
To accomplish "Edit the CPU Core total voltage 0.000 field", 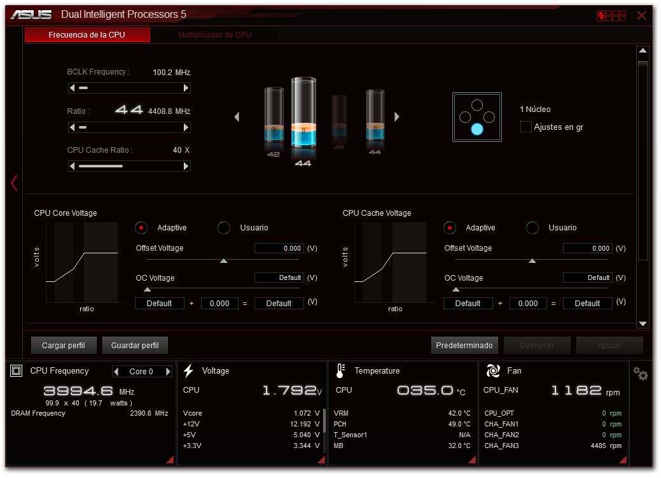I will [x=219, y=304].
